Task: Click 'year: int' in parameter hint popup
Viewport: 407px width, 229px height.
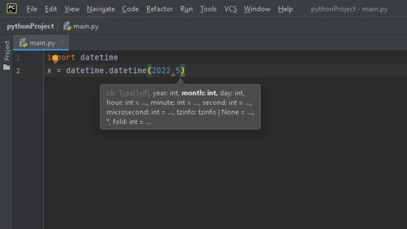Action: (x=165, y=93)
